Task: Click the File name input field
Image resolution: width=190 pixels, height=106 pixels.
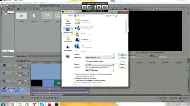Action: click(x=100, y=54)
